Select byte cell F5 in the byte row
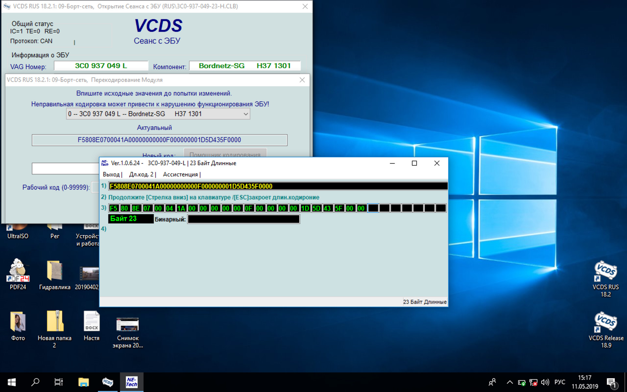Image resolution: width=627 pixels, height=392 pixels. (x=114, y=208)
